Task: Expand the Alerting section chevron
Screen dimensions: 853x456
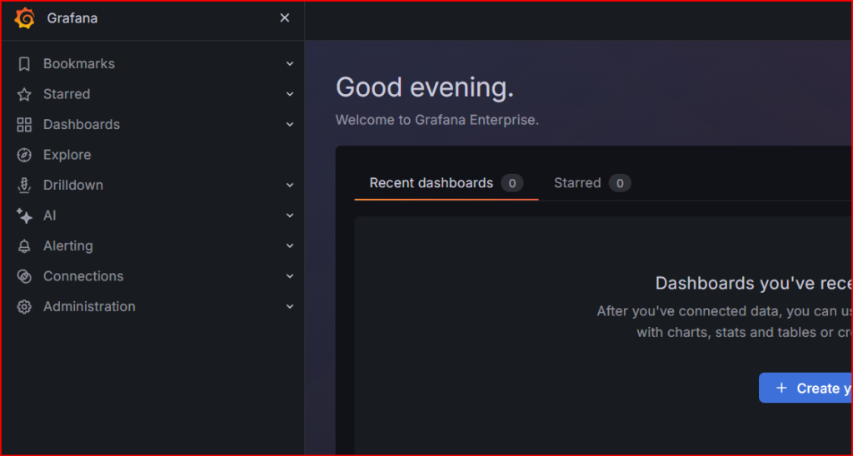Action: pyautogui.click(x=290, y=246)
